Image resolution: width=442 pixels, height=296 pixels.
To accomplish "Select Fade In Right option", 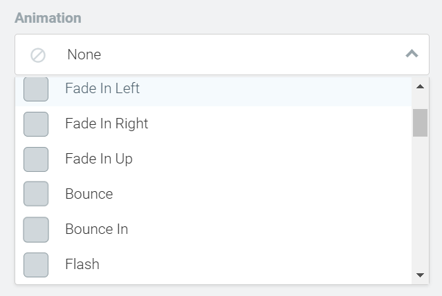I will coord(213,124).
